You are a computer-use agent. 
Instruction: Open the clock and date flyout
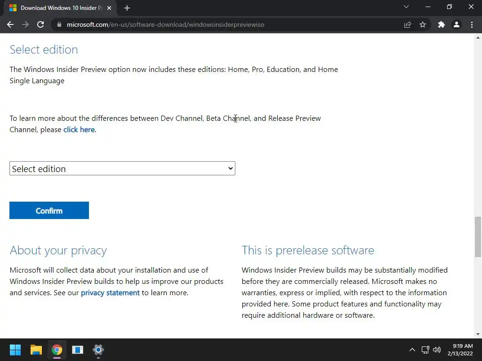[460, 350]
